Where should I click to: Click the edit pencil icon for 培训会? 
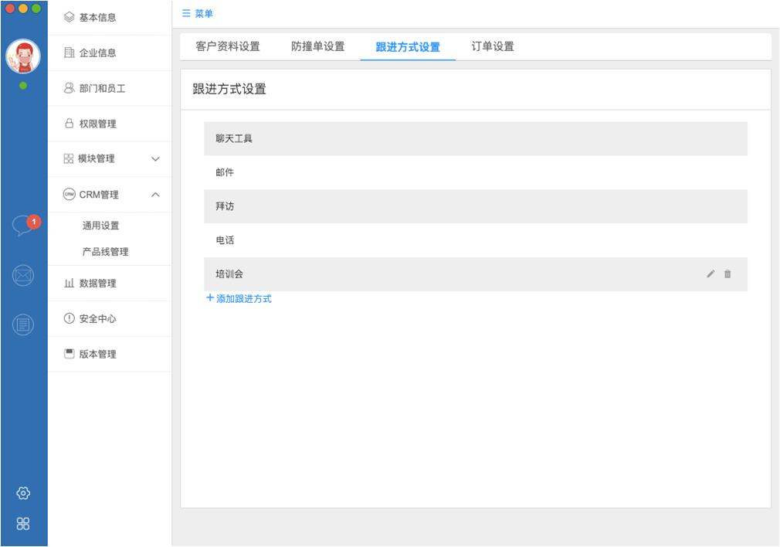710,273
